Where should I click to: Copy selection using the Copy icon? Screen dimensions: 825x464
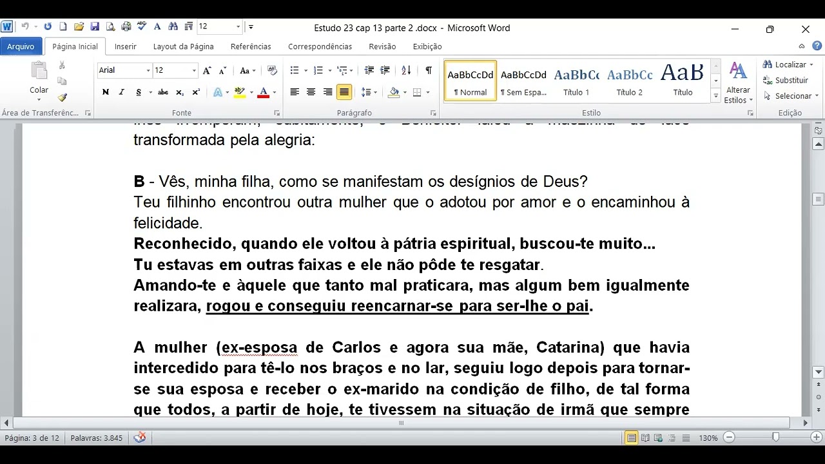click(62, 81)
